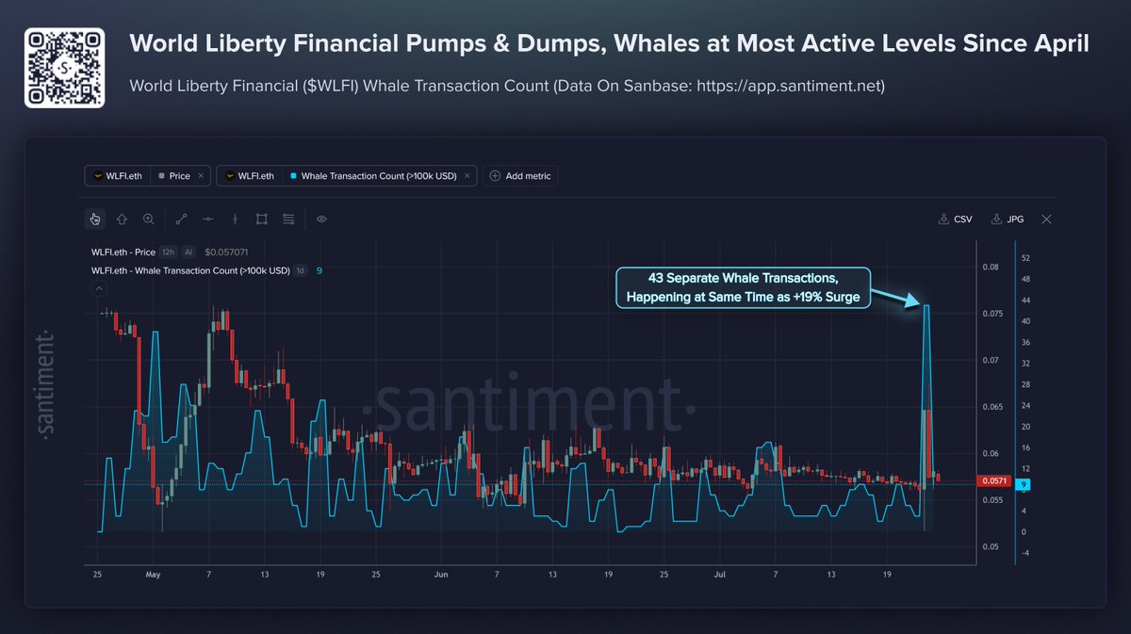
Task: Remove the Price metric with its X
Action: click(x=201, y=176)
